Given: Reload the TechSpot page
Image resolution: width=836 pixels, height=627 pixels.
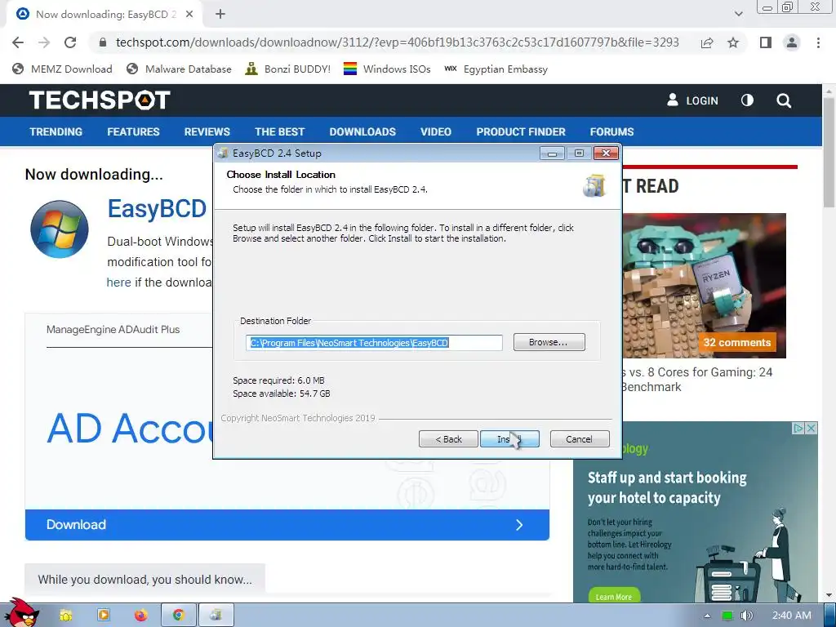Looking at the screenshot, I should pos(70,42).
